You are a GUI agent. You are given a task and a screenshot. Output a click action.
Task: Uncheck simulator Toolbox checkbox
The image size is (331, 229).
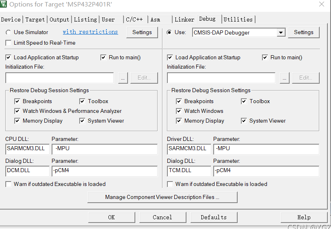pyautogui.click(x=82, y=102)
